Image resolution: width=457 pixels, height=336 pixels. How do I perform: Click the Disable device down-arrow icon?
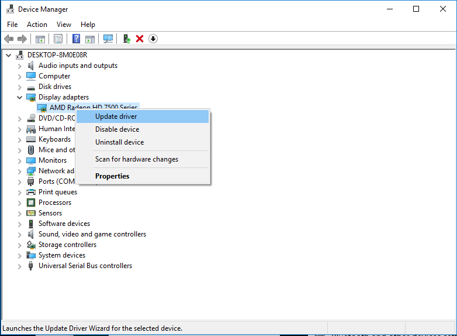pos(153,39)
